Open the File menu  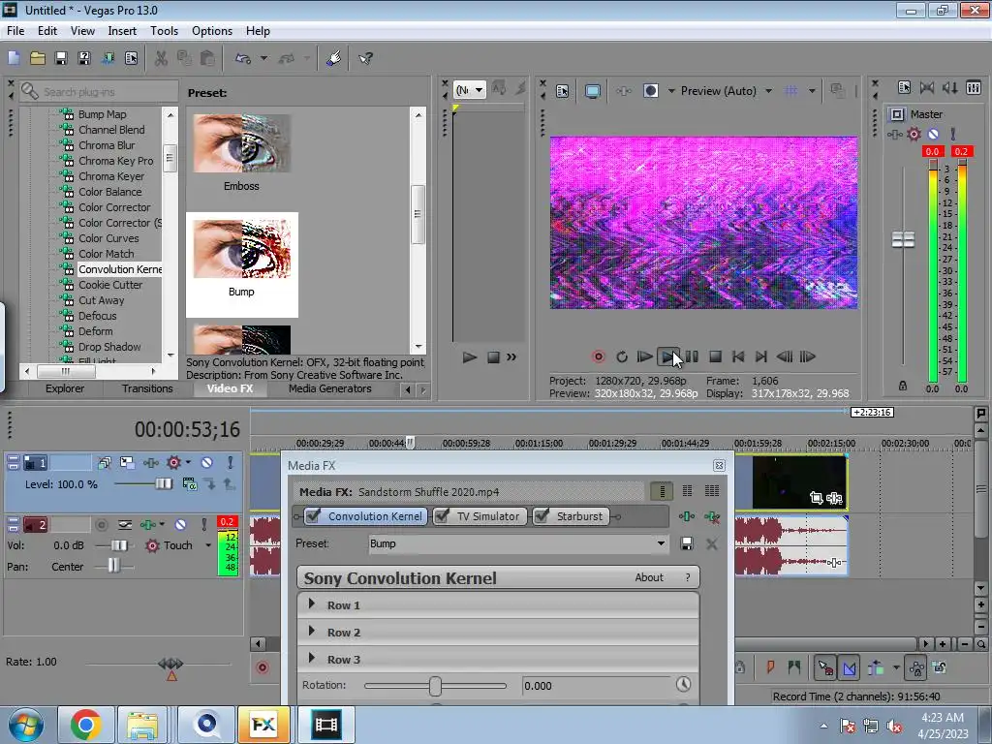15,31
